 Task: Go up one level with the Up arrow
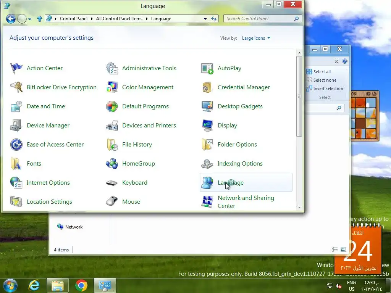pyautogui.click(x=39, y=19)
